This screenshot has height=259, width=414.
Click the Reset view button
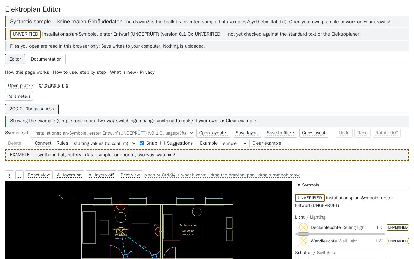pyautogui.click(x=39, y=175)
